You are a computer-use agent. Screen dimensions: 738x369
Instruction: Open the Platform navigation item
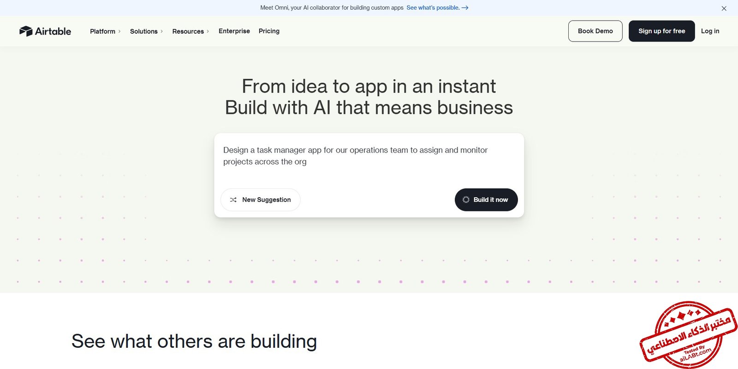102,31
